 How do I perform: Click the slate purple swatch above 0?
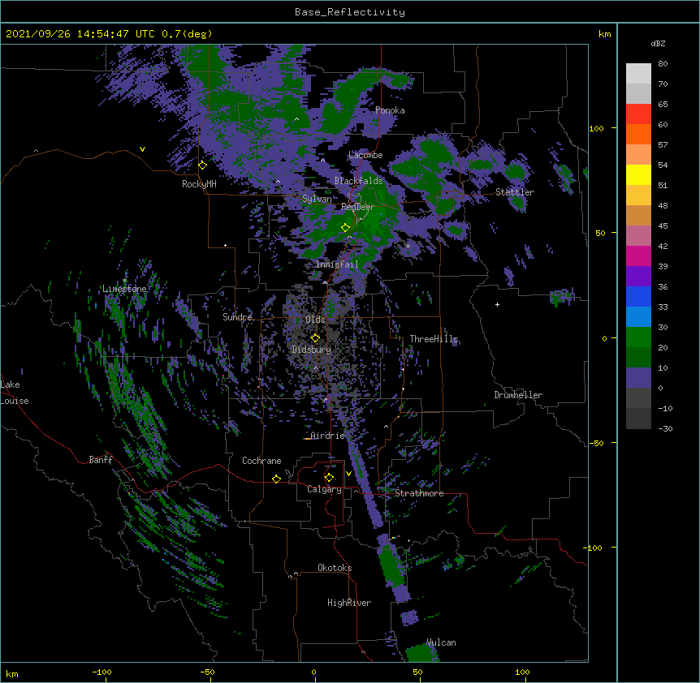[638, 378]
